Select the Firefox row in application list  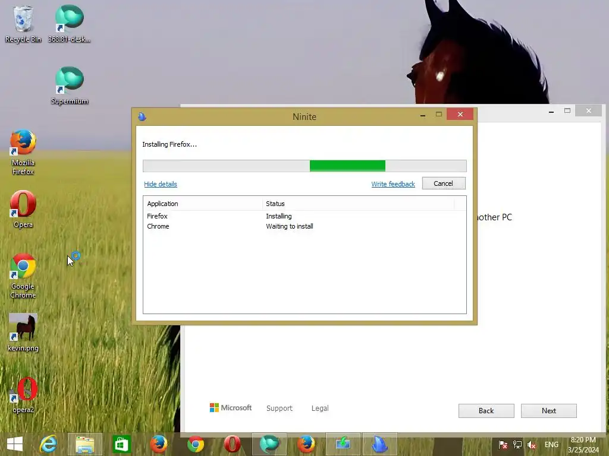pos(304,216)
